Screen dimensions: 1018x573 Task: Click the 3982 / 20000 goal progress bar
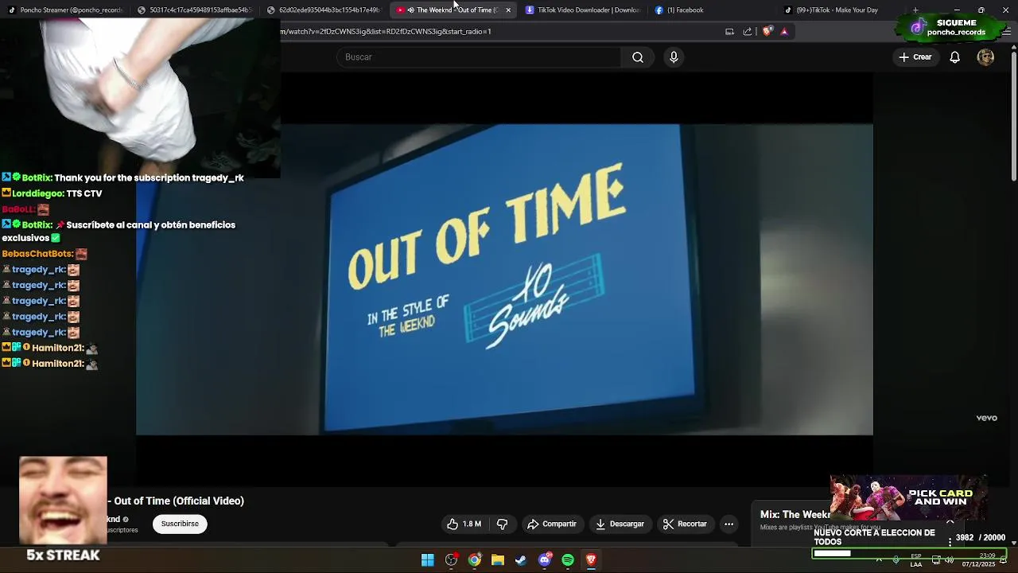(909, 553)
